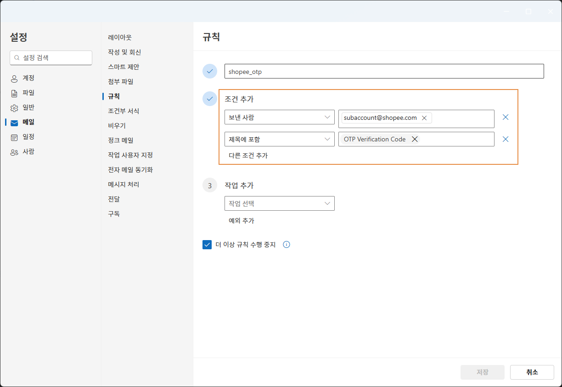The image size is (562, 387).
Task: Open the 조건부 서식 settings page
Action: [123, 111]
